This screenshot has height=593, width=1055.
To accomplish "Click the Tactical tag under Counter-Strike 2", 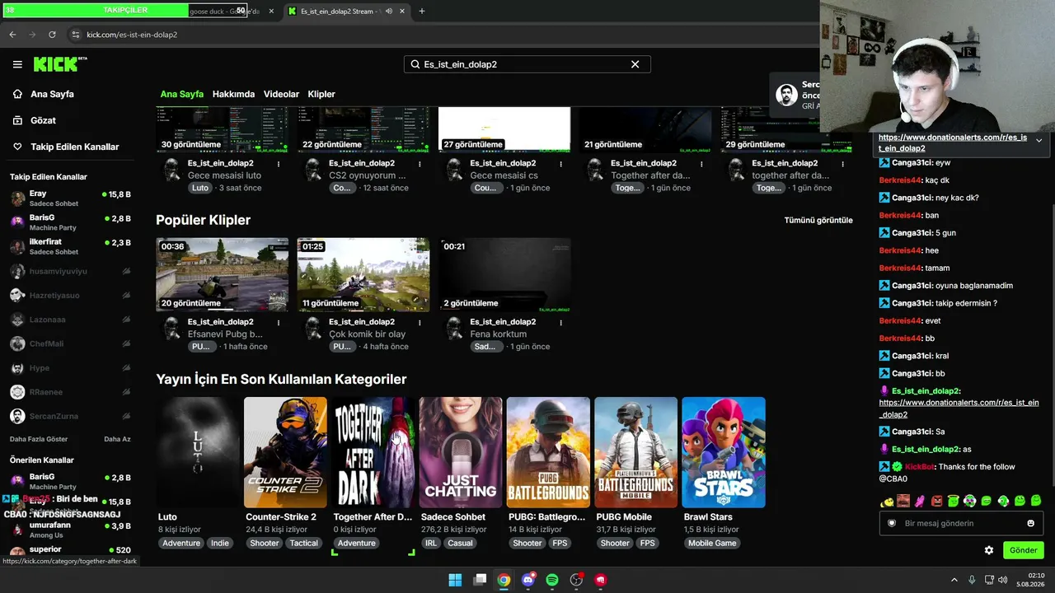I will coord(303,543).
